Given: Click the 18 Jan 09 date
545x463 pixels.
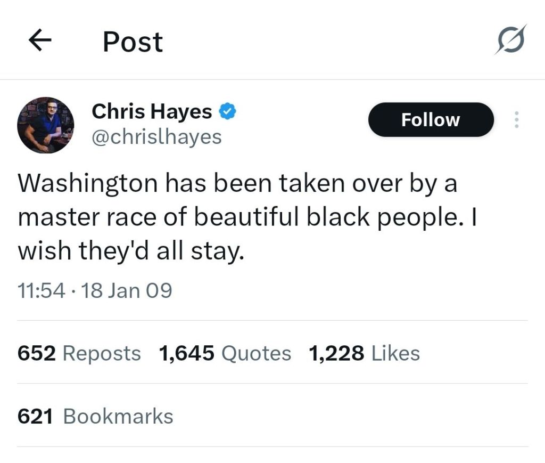Looking at the screenshot, I should [127, 291].
